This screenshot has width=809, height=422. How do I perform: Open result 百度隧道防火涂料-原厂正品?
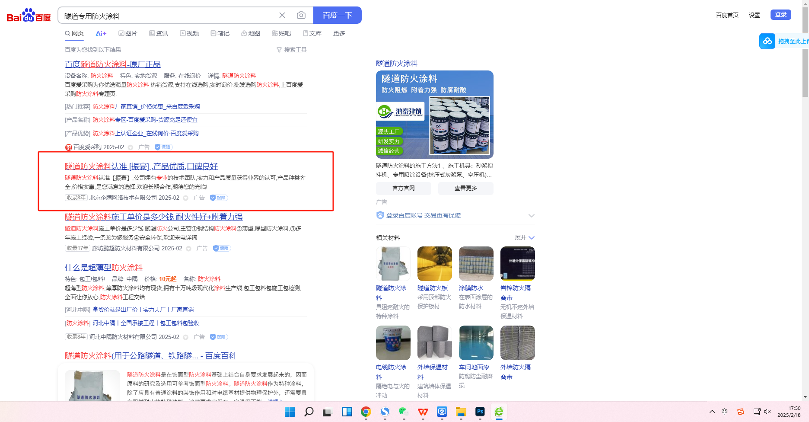tap(113, 64)
